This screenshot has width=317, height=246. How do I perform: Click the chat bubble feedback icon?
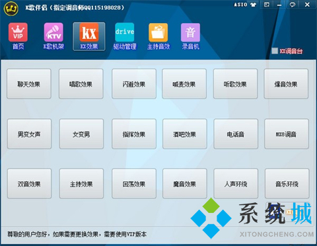[x=293, y=5]
